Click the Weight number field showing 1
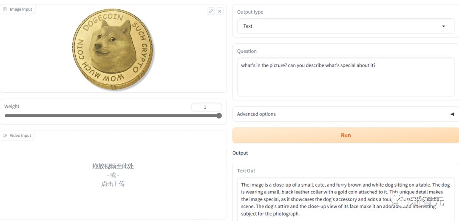Viewport: 459px width, 221px height. coord(207,107)
